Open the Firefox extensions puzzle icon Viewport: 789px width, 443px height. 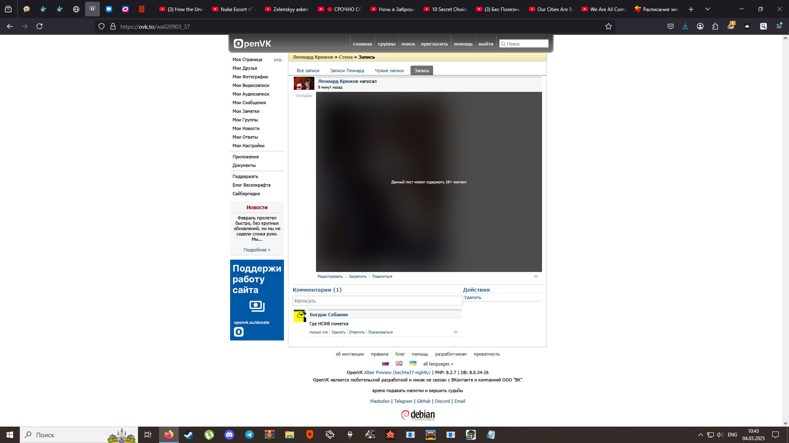tap(715, 27)
